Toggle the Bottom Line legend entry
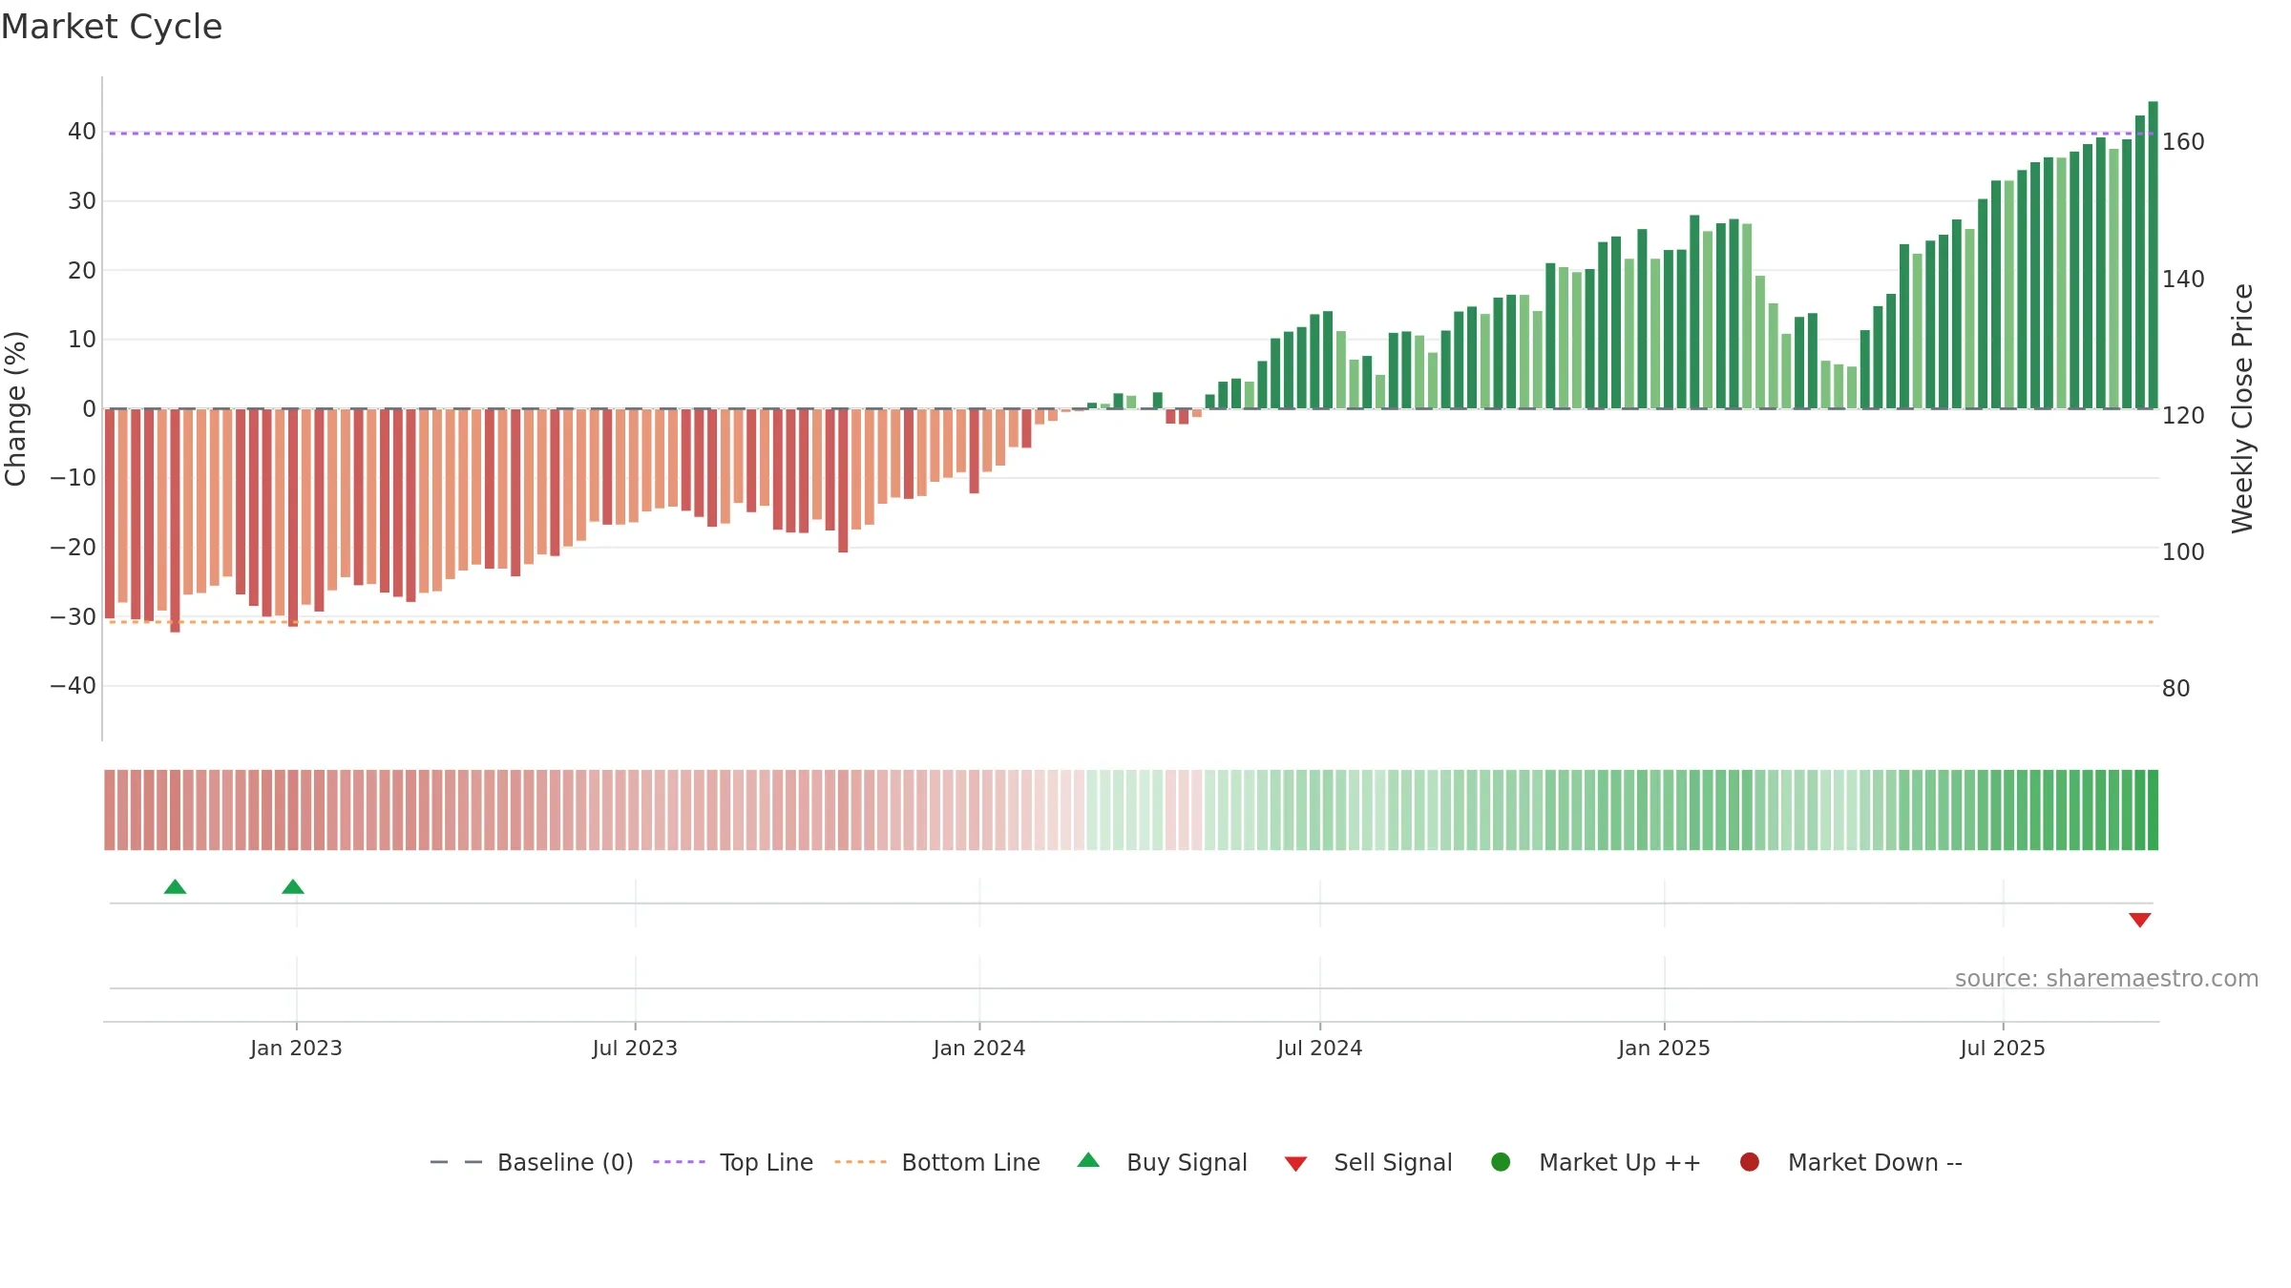Screen dimensions: 2291x1288 [x=937, y=1162]
